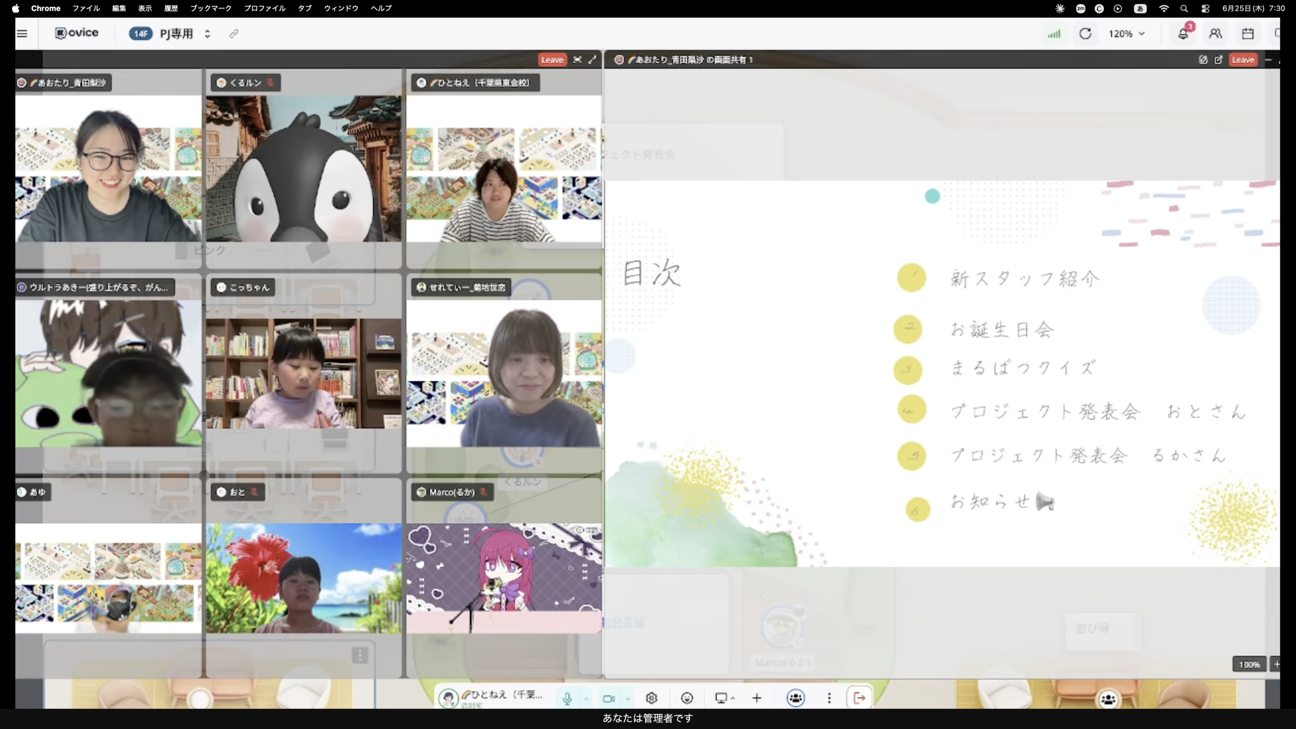
Task: Open the screen share options
Action: coord(724,699)
